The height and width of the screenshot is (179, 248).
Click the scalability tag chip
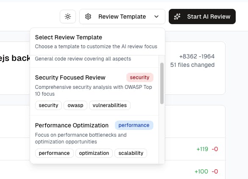pos(131,153)
